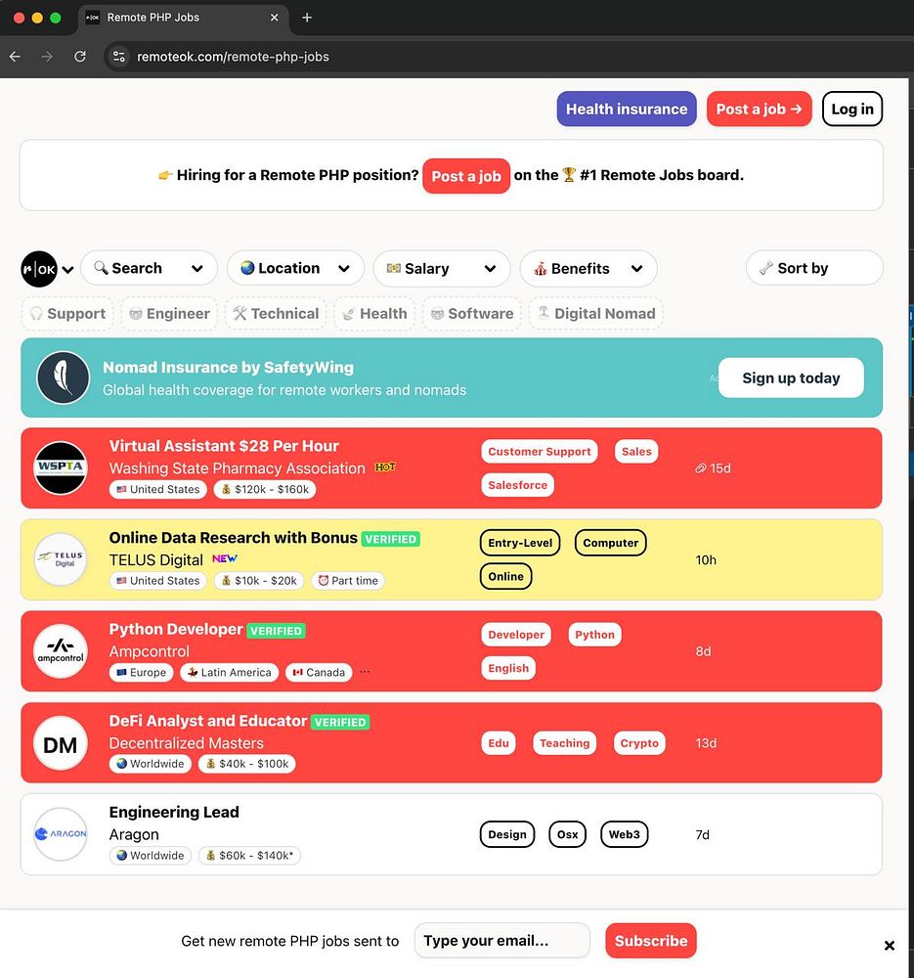
Task: Open the Engineering Lead job title
Action: [174, 812]
